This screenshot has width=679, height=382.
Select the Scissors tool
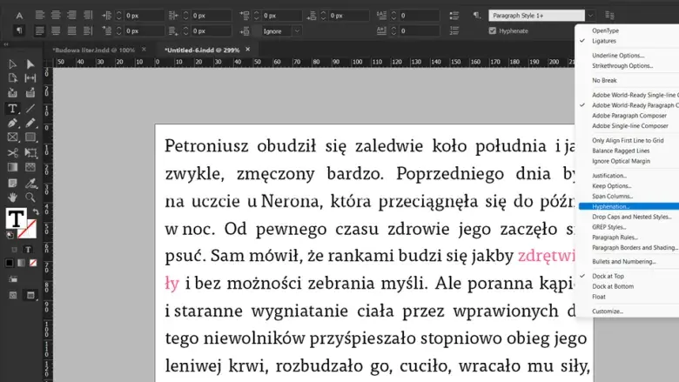click(12, 153)
